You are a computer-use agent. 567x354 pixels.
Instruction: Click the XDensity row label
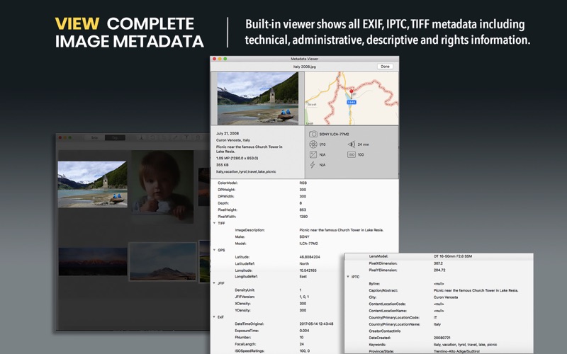[242, 304]
